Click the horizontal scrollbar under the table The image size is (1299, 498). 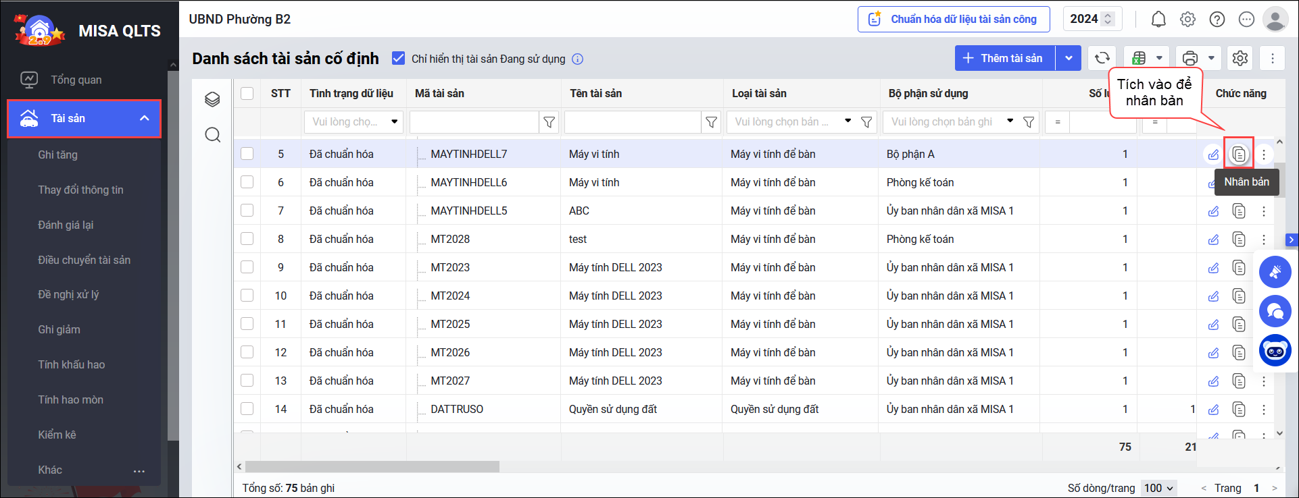pyautogui.click(x=372, y=467)
